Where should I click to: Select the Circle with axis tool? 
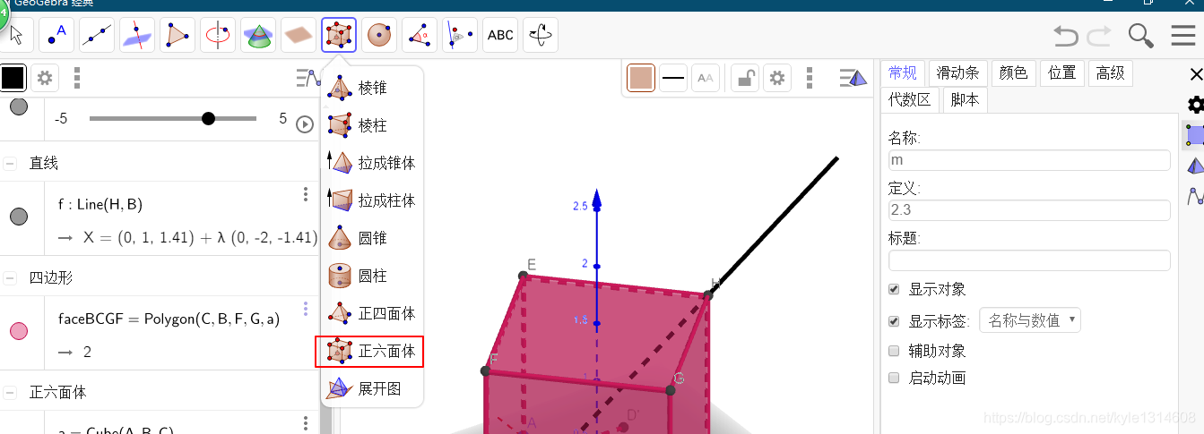point(218,36)
